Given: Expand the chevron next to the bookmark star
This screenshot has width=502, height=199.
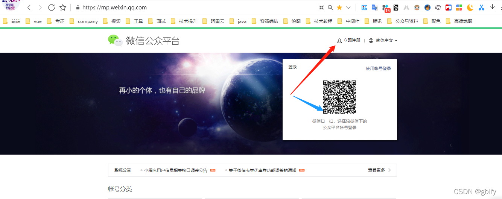Looking at the screenshot, I should 348,8.
